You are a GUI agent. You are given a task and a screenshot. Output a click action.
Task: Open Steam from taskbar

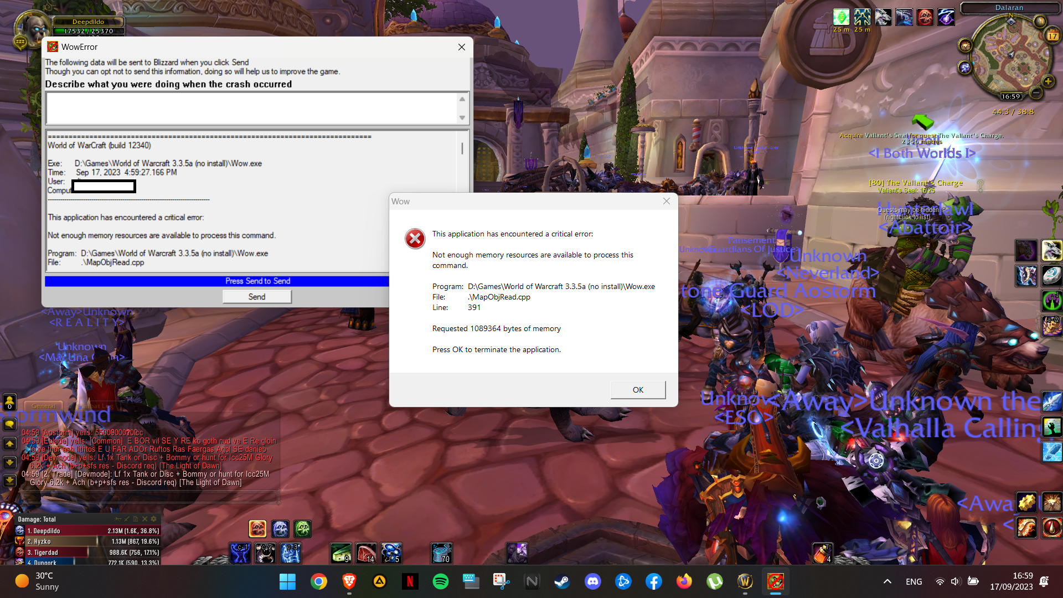[x=562, y=581]
